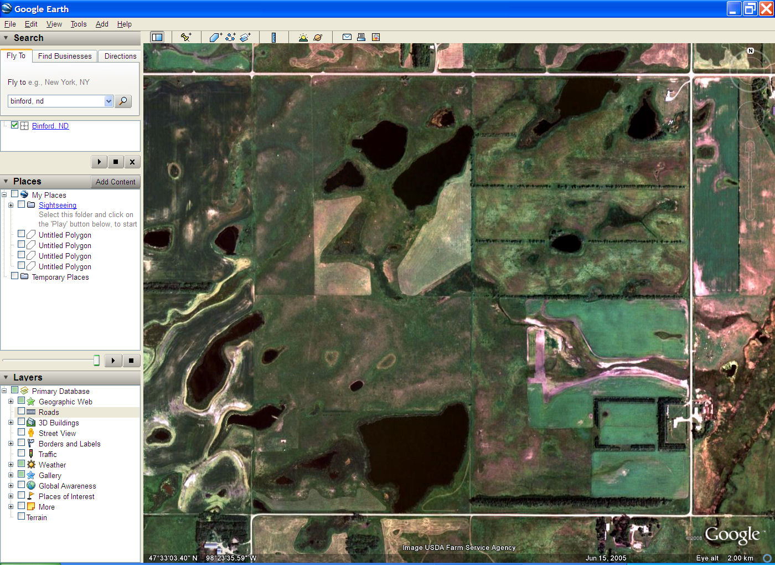This screenshot has width=775, height=565.
Task: Click the Traffic light layer icon
Action: (x=31, y=454)
